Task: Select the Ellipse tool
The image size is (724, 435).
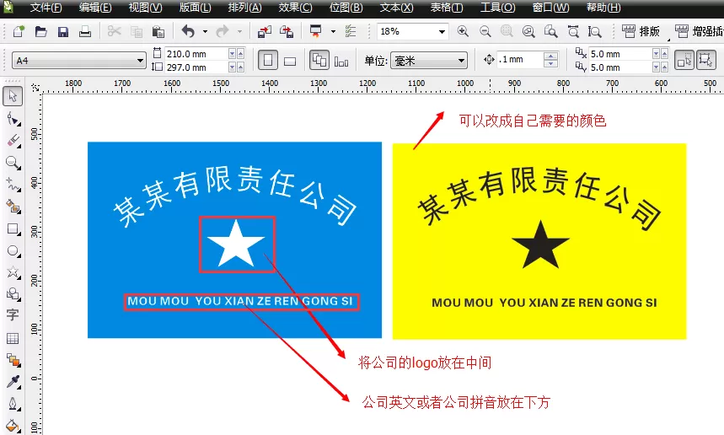Action: point(13,250)
